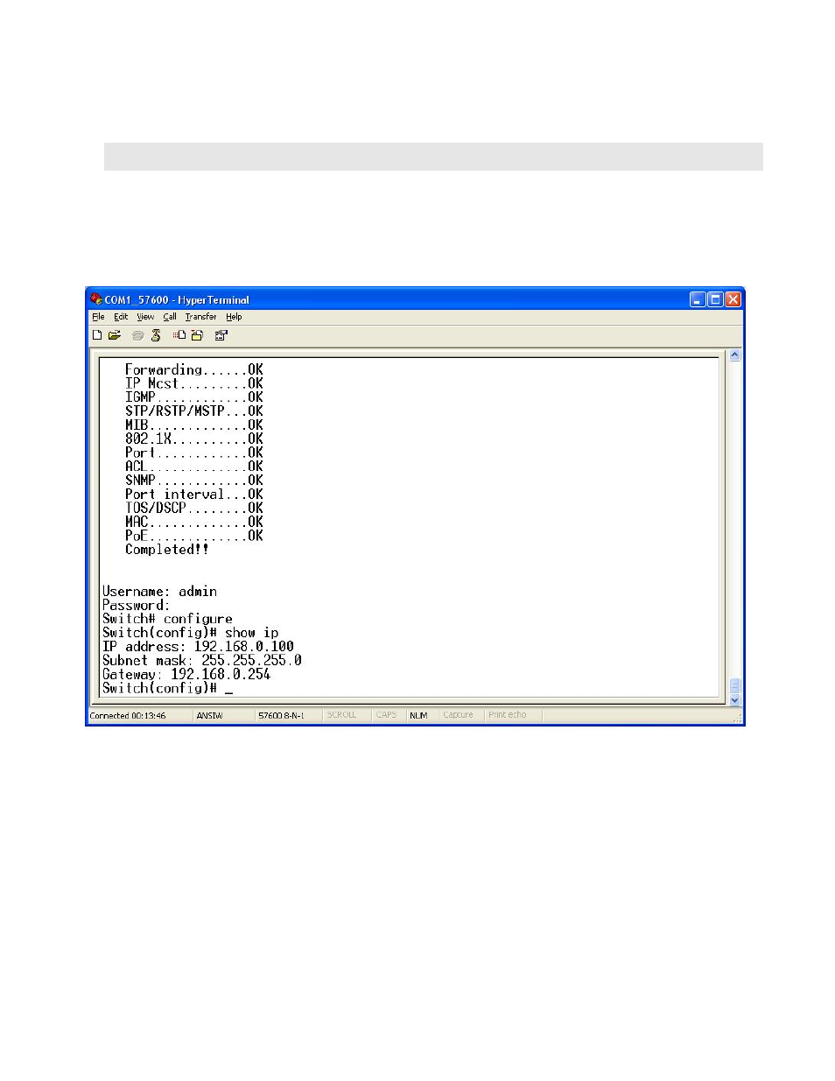The image size is (835, 1081).
Task: Click the 'TOS/DSCP........OK' line
Action: tap(194, 509)
